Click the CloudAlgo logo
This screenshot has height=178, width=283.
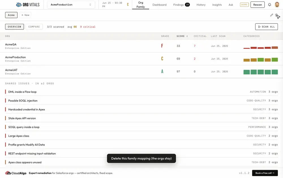[16, 173]
